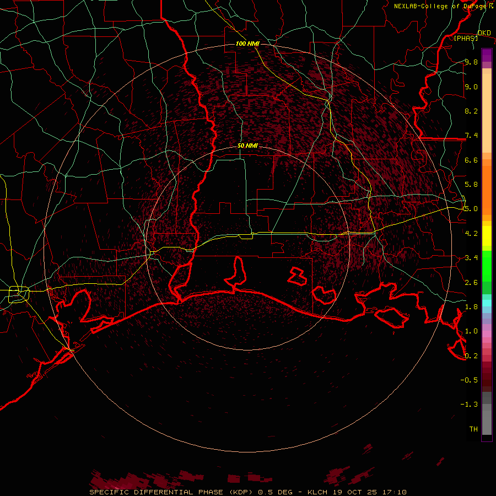Click the TH label on the scale

(x=473, y=429)
